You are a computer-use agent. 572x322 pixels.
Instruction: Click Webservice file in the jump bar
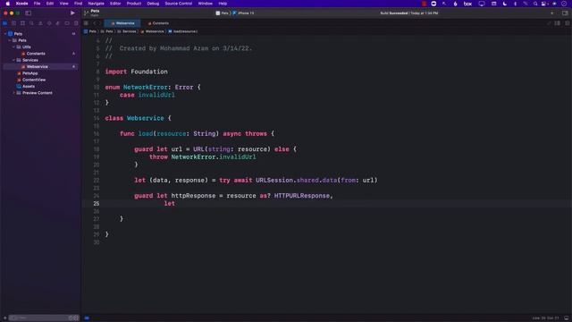[153, 31]
